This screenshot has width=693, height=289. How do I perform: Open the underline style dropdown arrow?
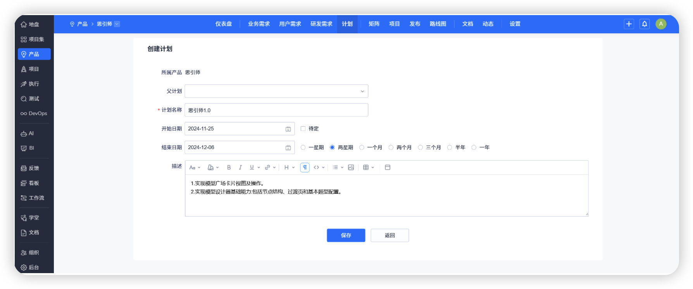point(259,167)
